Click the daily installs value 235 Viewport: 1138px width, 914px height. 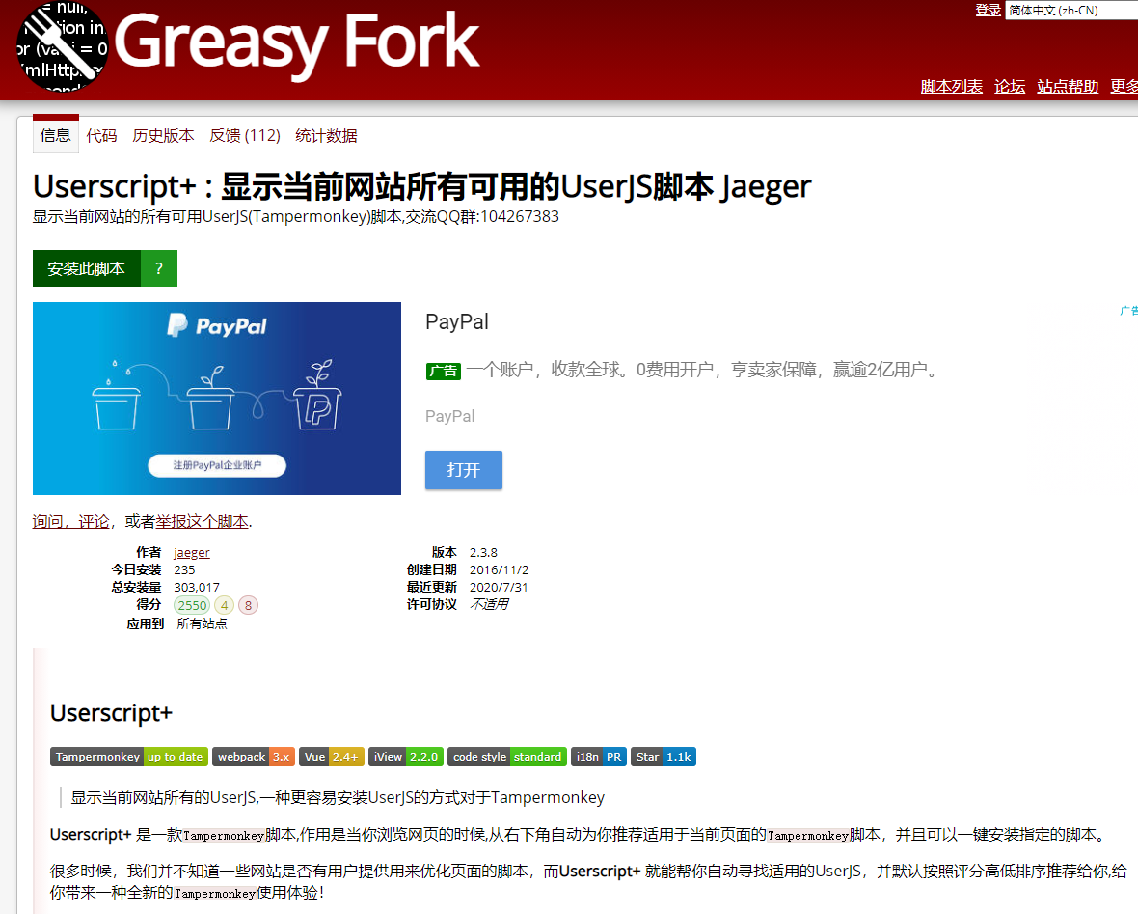point(184,570)
